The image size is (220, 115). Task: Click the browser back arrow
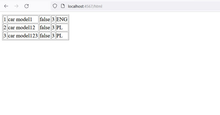coord(6,6)
